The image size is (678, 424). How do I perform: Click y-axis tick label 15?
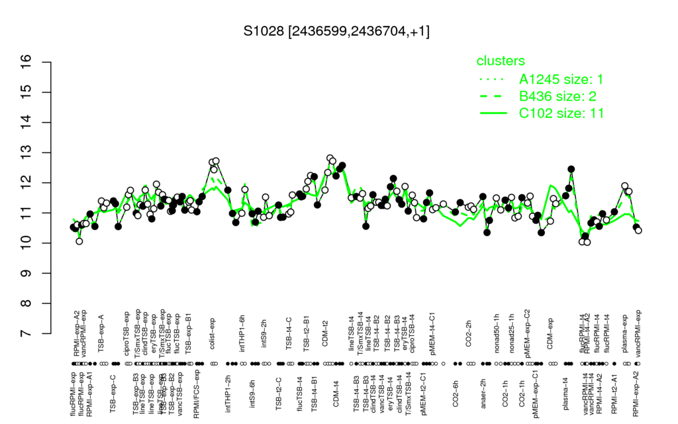26,93
